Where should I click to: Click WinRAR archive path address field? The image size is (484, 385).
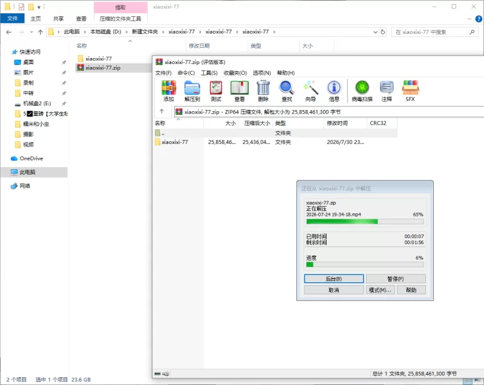(329, 112)
